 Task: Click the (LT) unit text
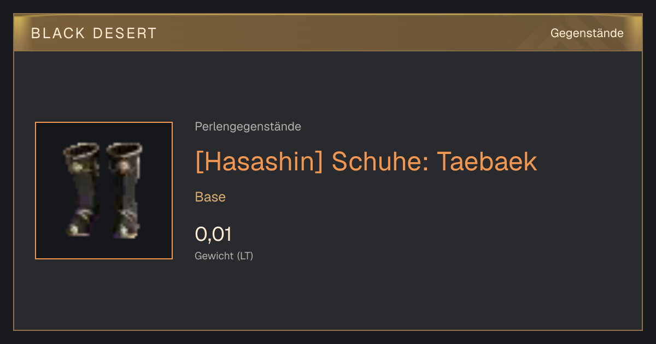point(245,256)
